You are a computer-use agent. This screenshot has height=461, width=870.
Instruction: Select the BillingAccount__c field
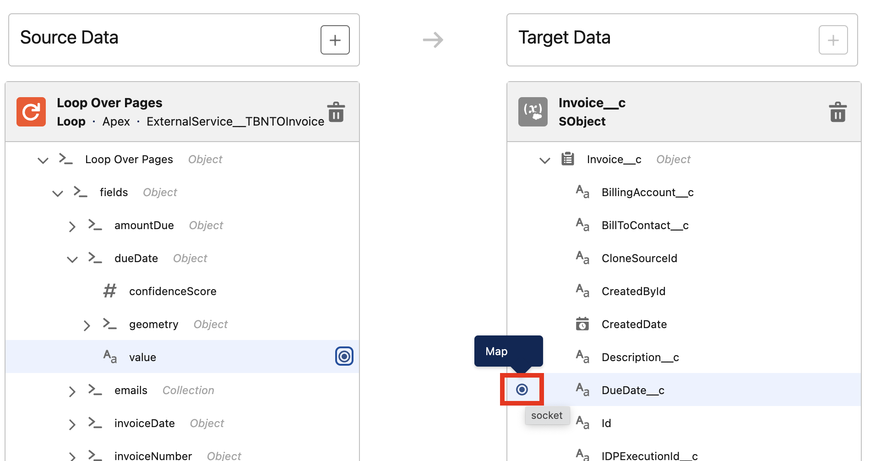pos(684,192)
